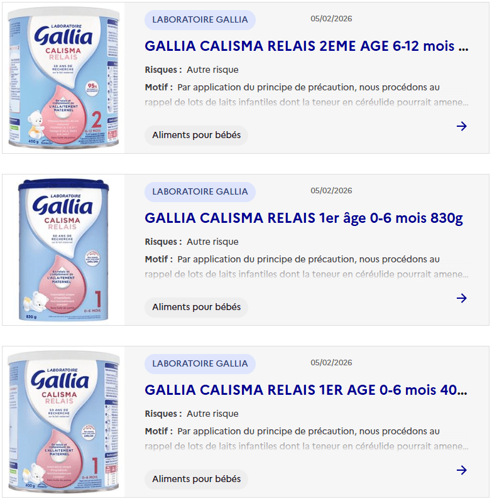
Task: Click Aliments pour bébés tag on first card
Action: (x=196, y=135)
